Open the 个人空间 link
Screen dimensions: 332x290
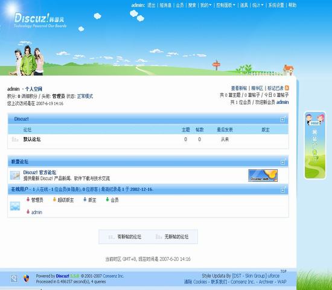tap(33, 89)
